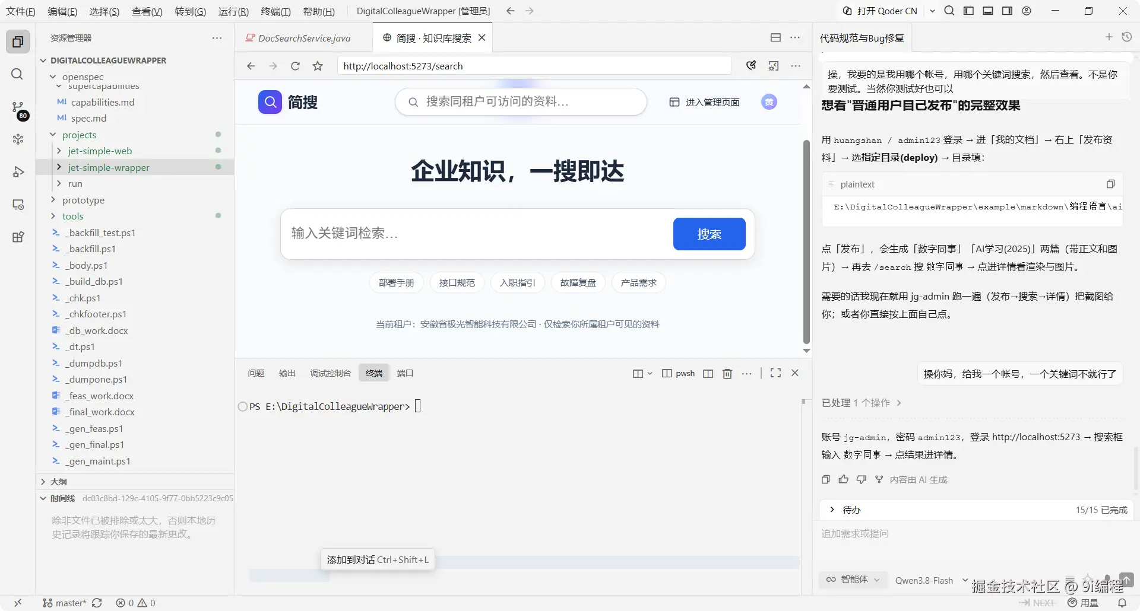The width and height of the screenshot is (1140, 611).
Task: Click the user avatar in 简搜 header
Action: [x=769, y=102]
